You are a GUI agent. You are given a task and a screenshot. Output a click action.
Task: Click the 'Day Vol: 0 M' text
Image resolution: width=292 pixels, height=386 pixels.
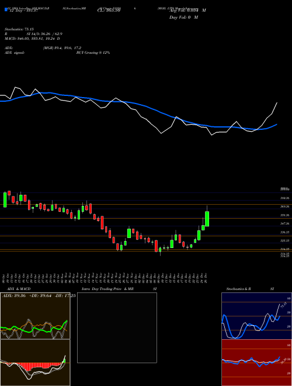pos(183,17)
